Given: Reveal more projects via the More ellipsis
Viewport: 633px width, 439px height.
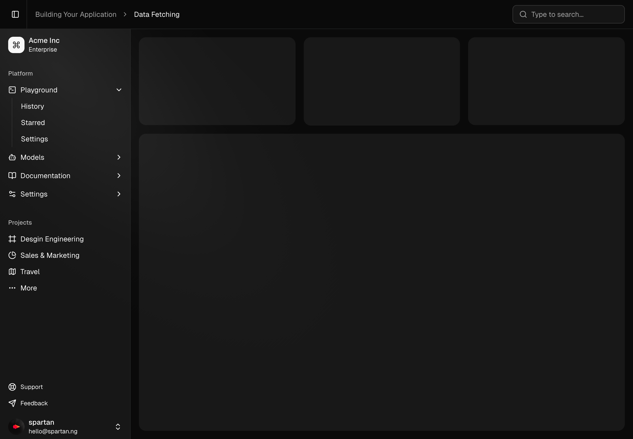Looking at the screenshot, I should [28, 288].
